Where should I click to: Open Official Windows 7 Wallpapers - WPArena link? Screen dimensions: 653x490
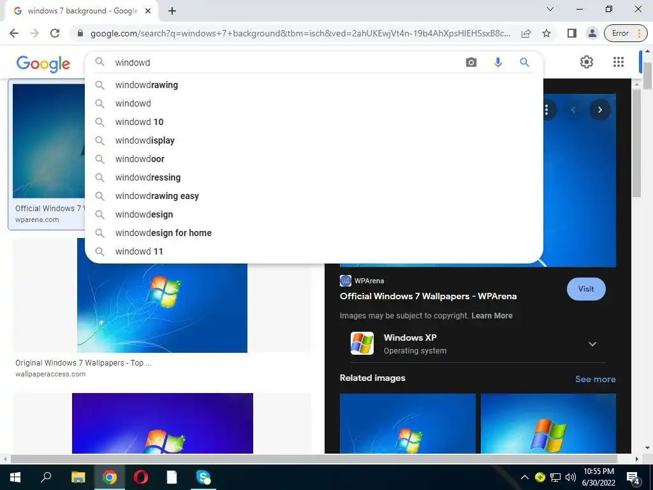click(x=428, y=296)
